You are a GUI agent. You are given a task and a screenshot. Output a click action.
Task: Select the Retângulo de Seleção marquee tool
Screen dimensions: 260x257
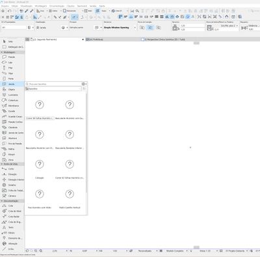[x=12, y=47]
